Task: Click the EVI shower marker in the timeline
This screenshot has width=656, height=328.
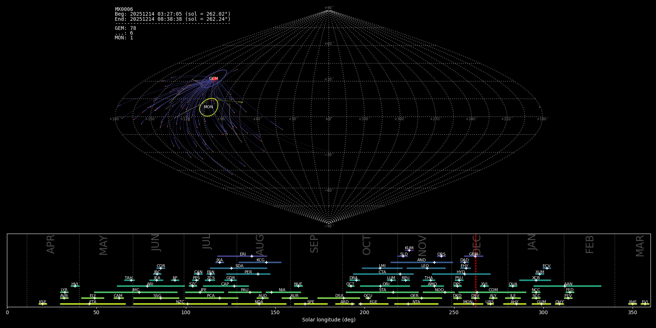Action: point(645,304)
